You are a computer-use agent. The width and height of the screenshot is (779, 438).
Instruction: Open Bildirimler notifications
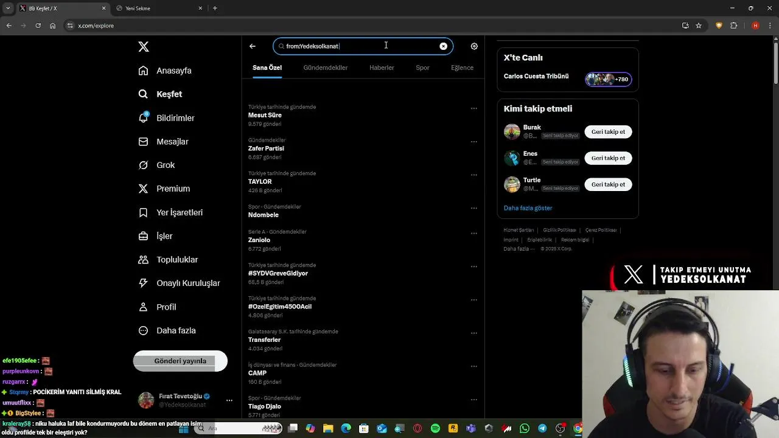click(x=166, y=118)
